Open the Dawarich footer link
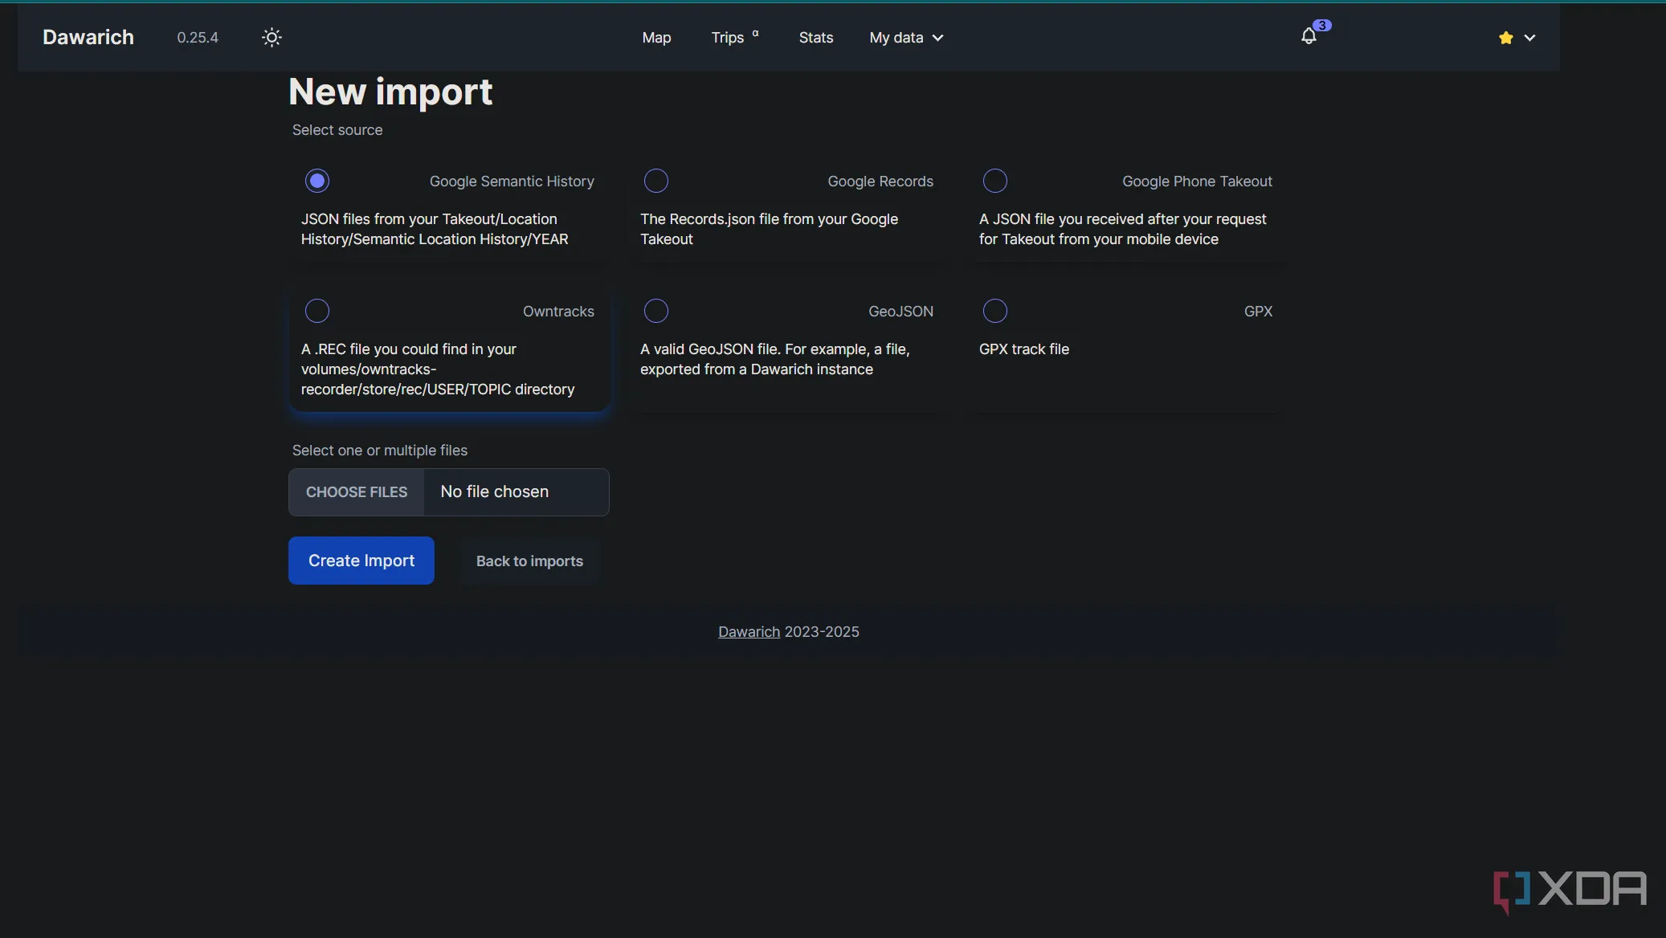 pos(749,632)
